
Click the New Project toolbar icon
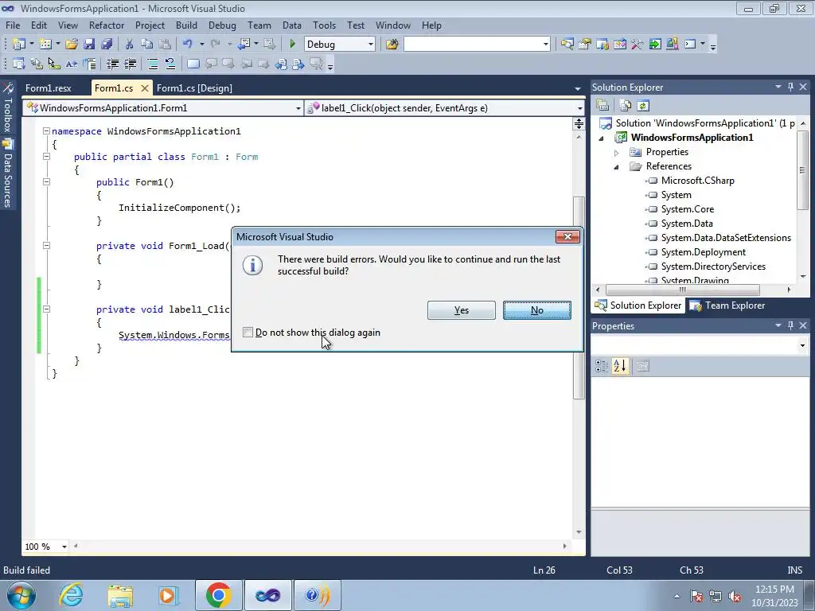click(x=19, y=45)
